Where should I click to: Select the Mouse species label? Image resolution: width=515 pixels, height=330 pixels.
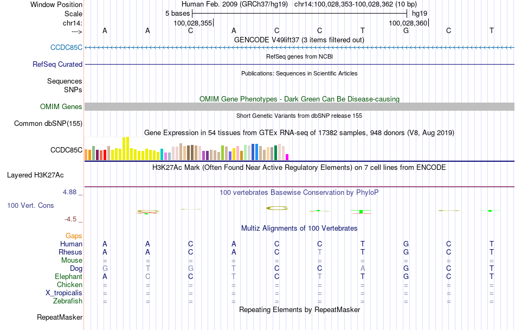(x=72, y=261)
